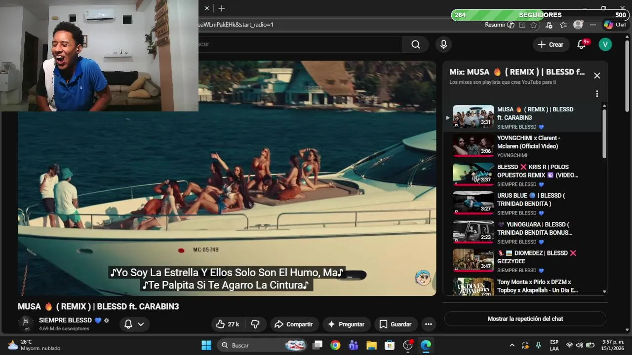Open the clock and date 9:57 p. m.
The image size is (632, 355).
[x=613, y=345]
